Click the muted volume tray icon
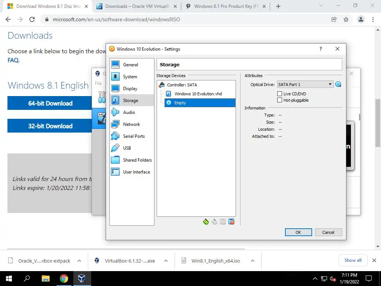 pos(333,279)
